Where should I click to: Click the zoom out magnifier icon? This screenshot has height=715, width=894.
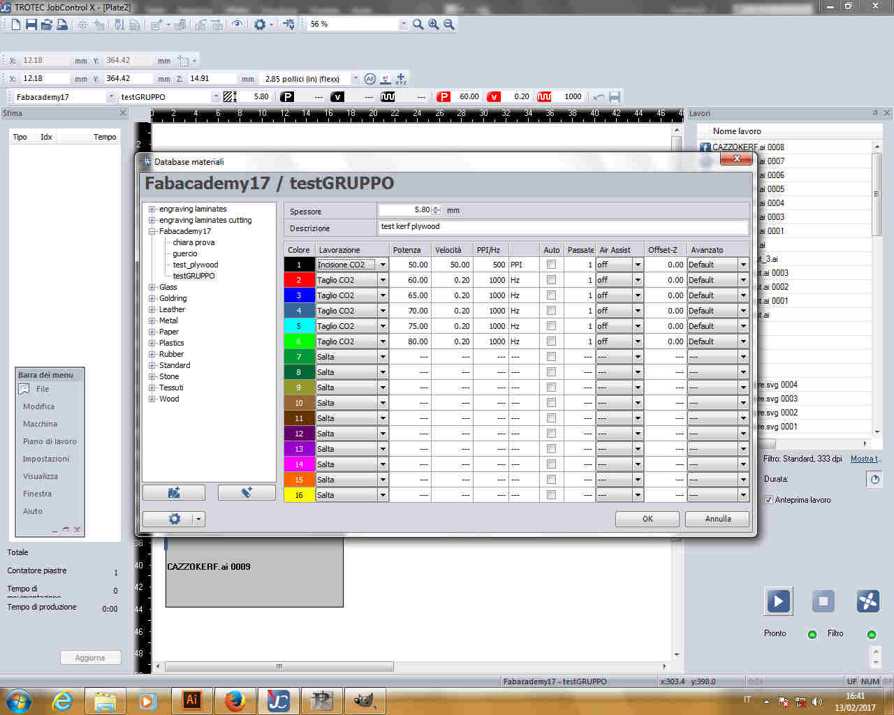(x=449, y=24)
